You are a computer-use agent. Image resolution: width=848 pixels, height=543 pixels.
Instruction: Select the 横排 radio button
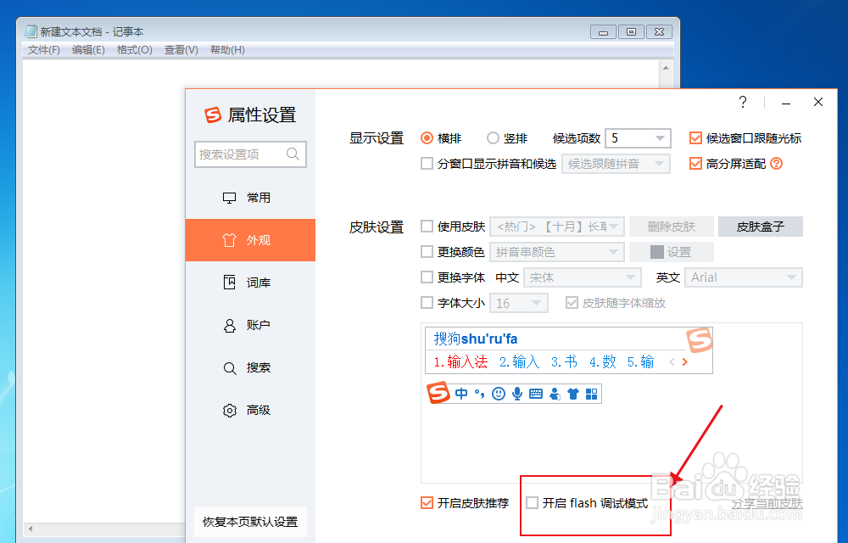(x=427, y=138)
